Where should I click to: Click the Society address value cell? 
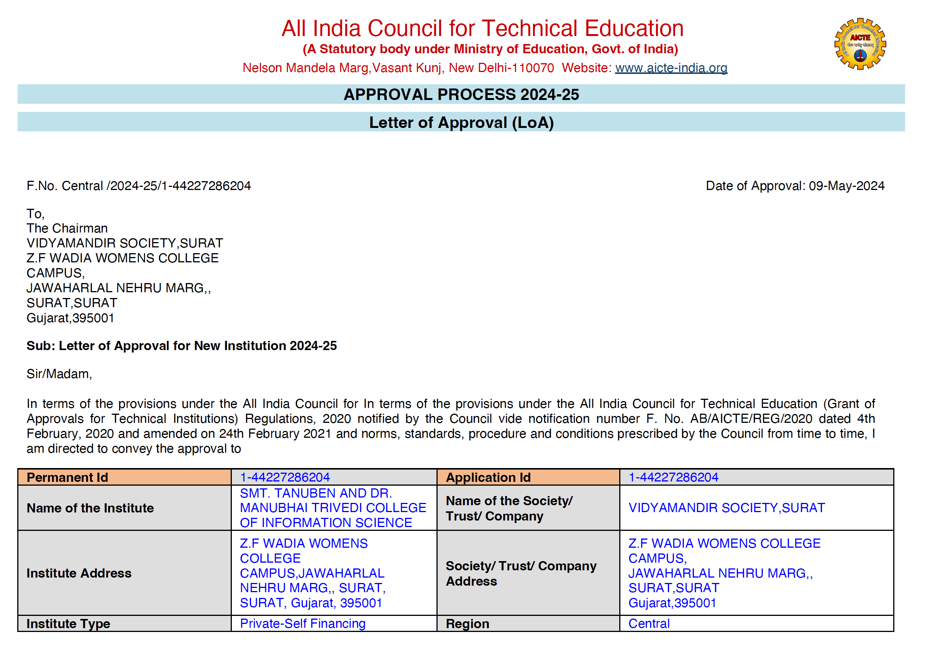(x=723, y=573)
